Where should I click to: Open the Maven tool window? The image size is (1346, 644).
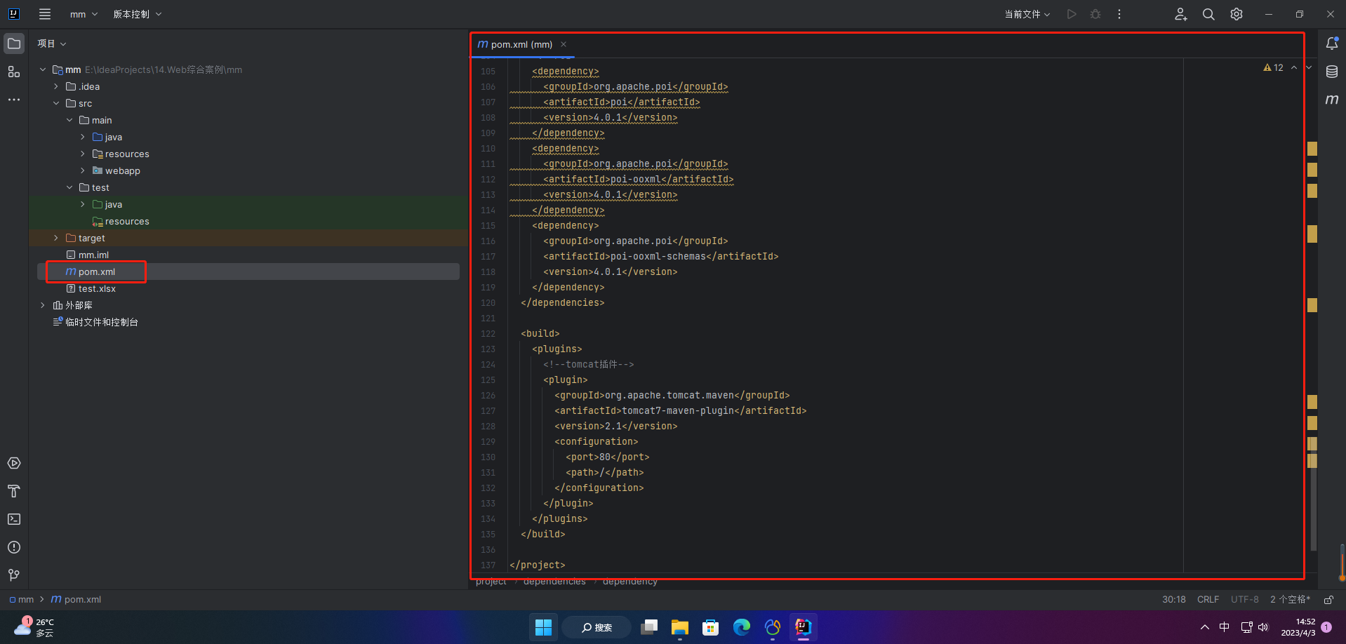click(1332, 100)
